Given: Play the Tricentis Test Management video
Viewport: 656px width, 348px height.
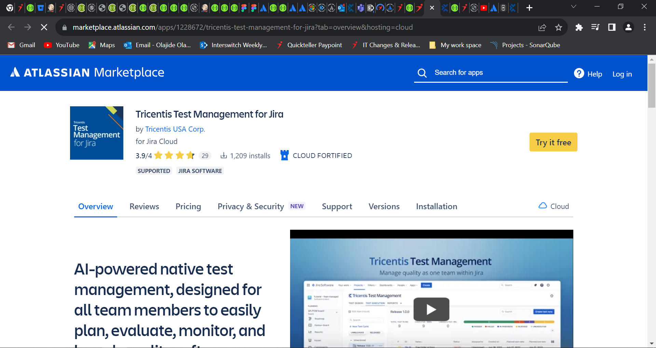Looking at the screenshot, I should pyautogui.click(x=431, y=309).
